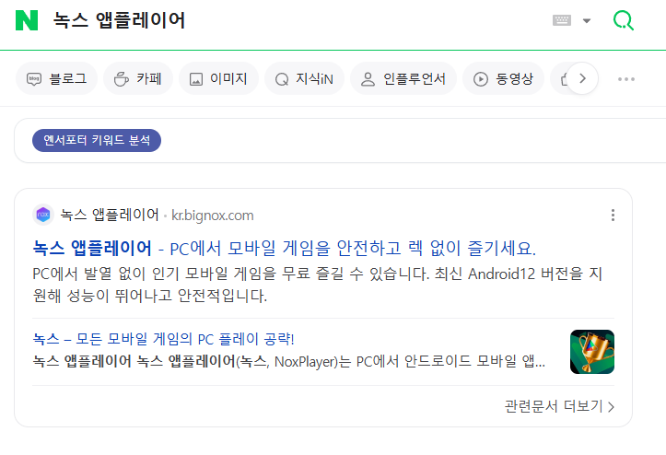Open the kr.bignox.com URL link
Image resolution: width=666 pixels, height=455 pixels.
point(213,216)
